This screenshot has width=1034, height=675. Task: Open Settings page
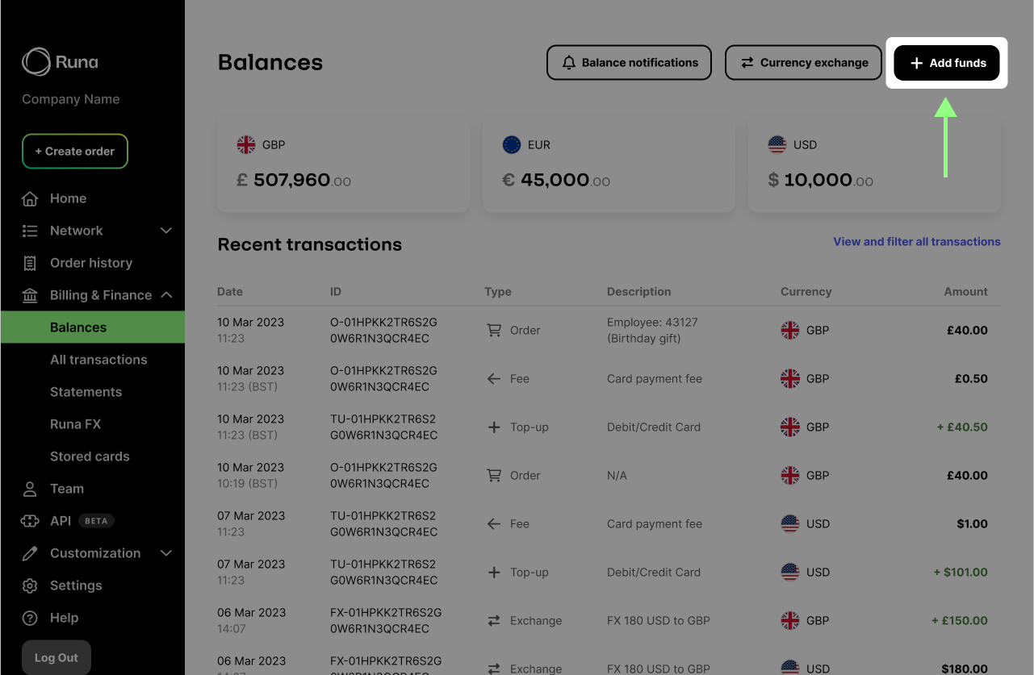pos(76,585)
